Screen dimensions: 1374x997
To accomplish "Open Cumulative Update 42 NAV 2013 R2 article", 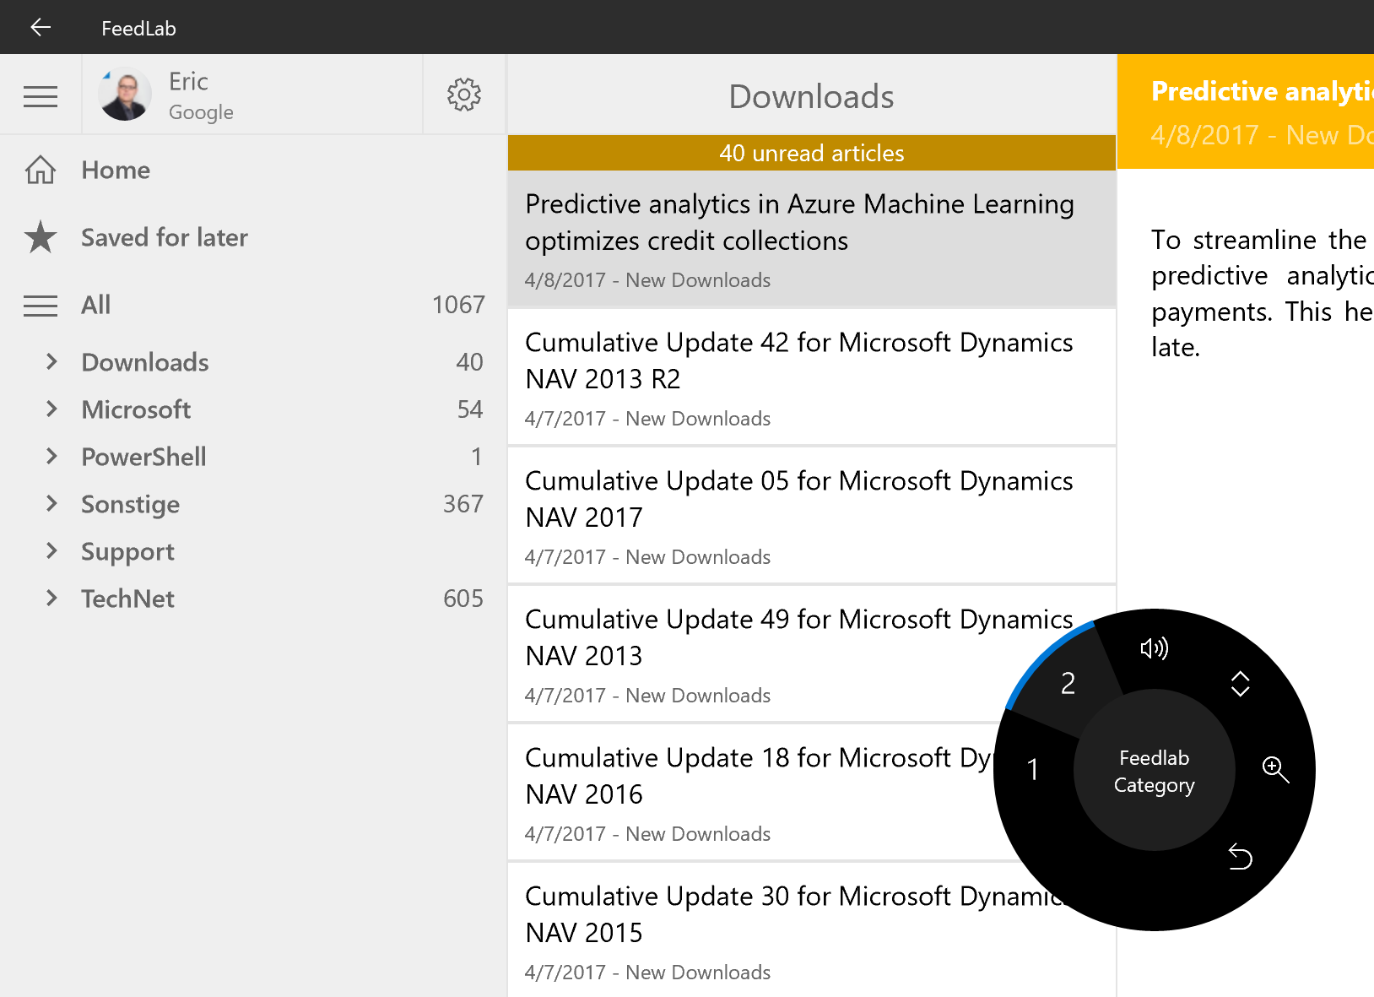I will 812,377.
